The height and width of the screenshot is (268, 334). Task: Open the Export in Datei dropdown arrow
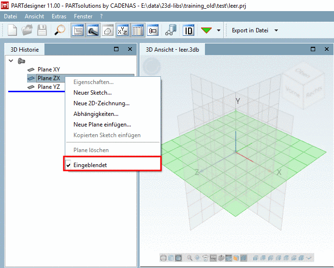(276, 30)
